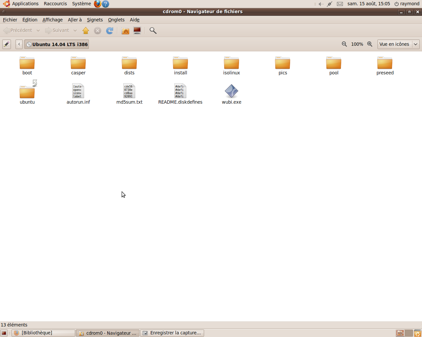Image resolution: width=422 pixels, height=337 pixels.
Task: Open the Signets menu
Action: coord(95,20)
